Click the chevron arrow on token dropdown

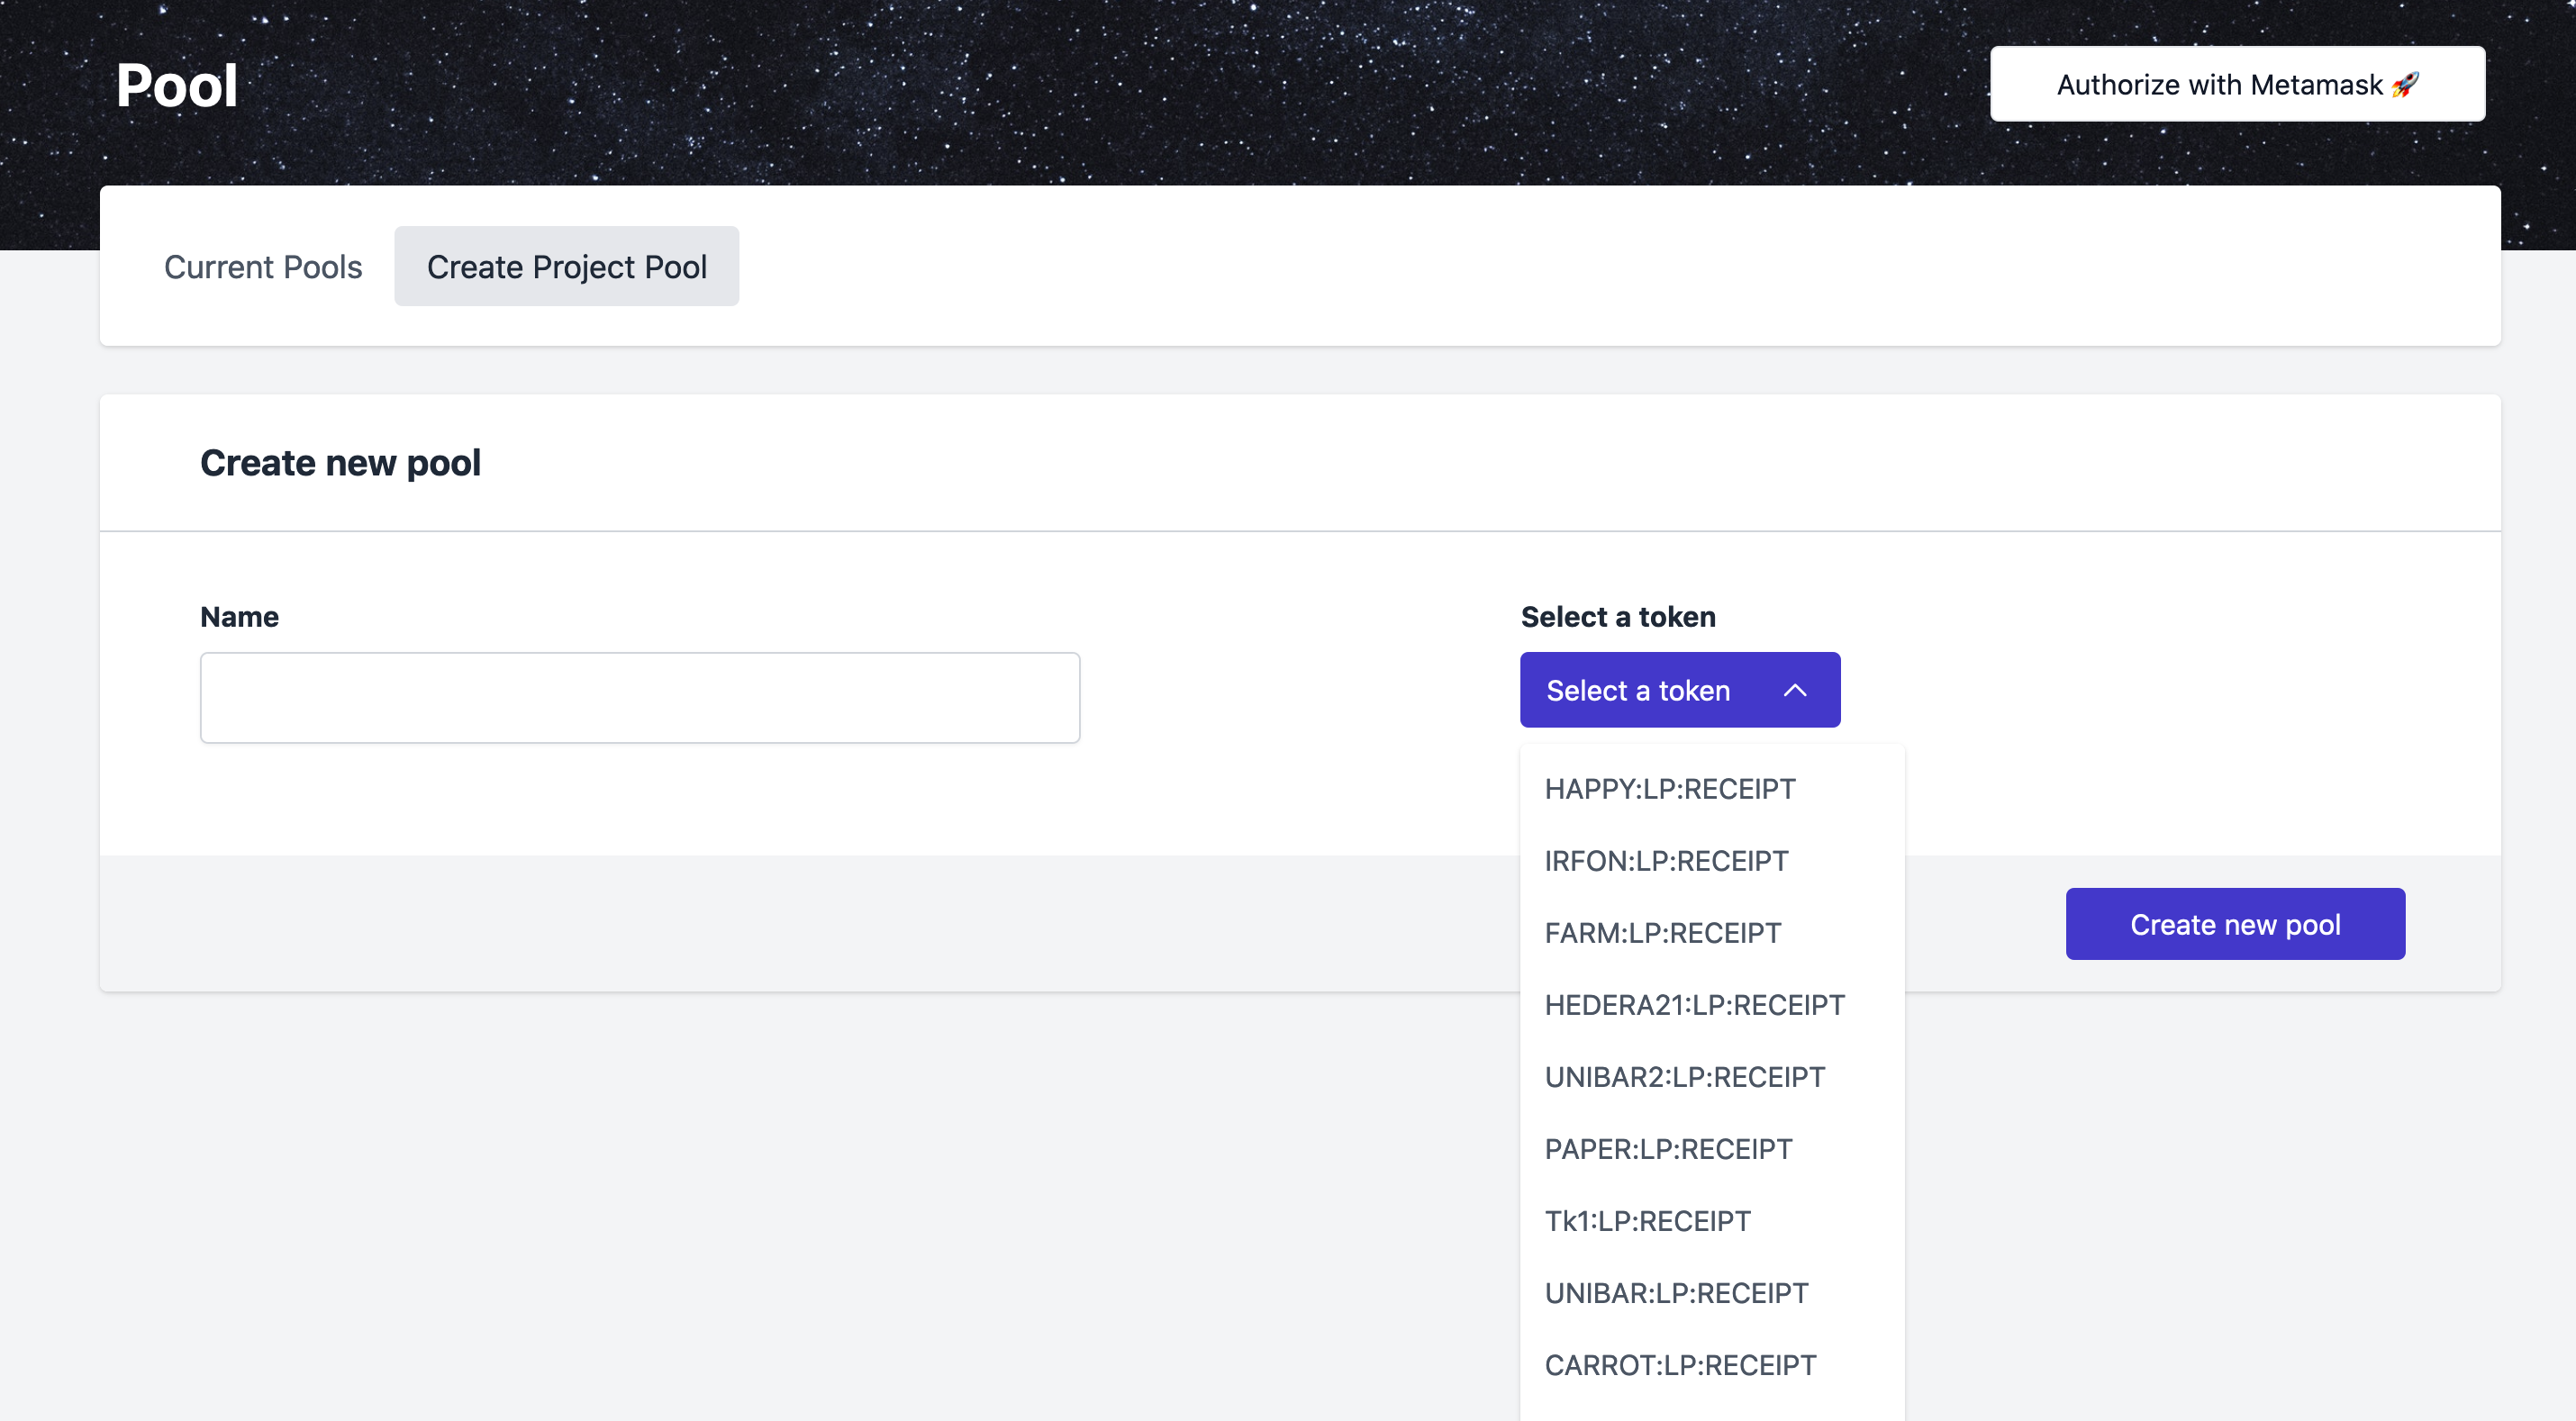click(1795, 690)
